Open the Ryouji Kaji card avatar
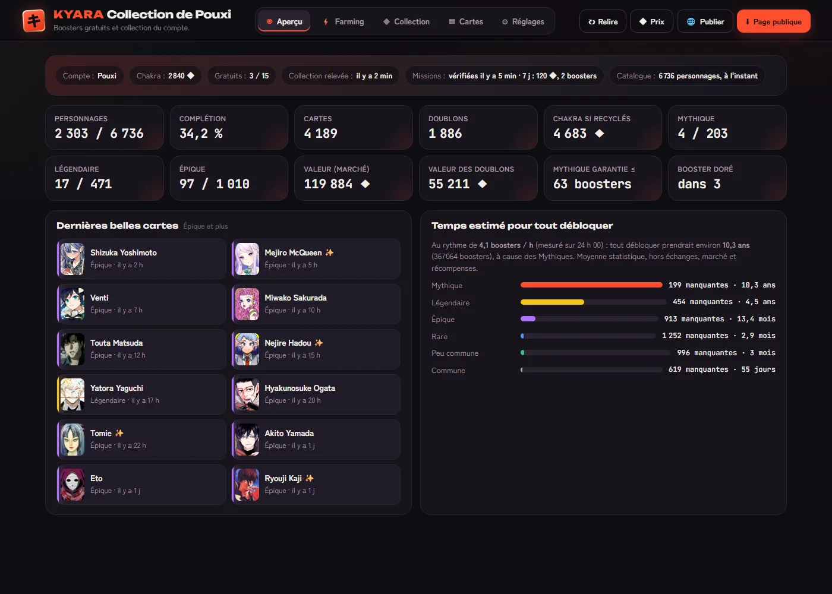 [247, 485]
